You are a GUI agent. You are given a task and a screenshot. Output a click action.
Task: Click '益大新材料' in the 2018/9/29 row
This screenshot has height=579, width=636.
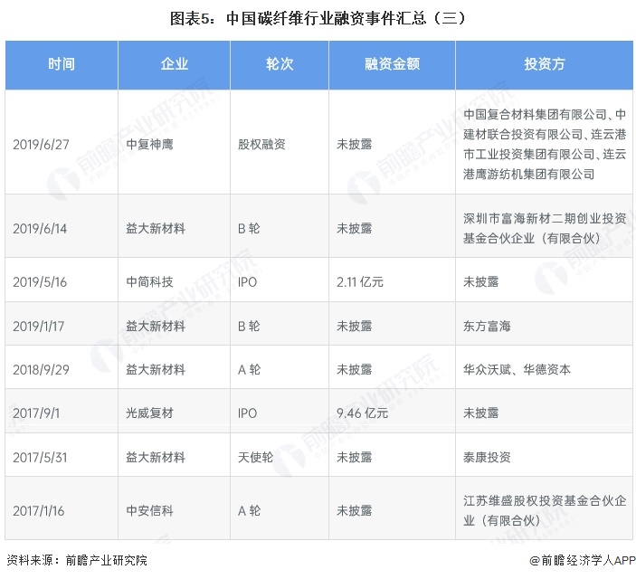(x=156, y=370)
